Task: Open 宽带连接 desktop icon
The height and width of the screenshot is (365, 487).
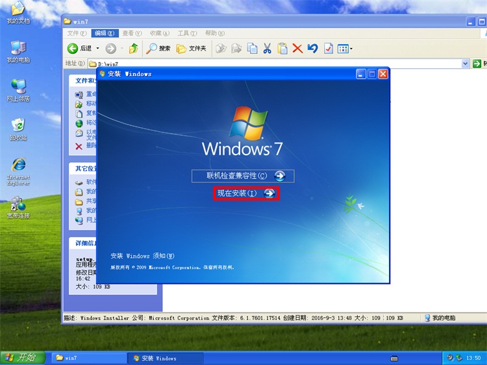Action: [18, 207]
